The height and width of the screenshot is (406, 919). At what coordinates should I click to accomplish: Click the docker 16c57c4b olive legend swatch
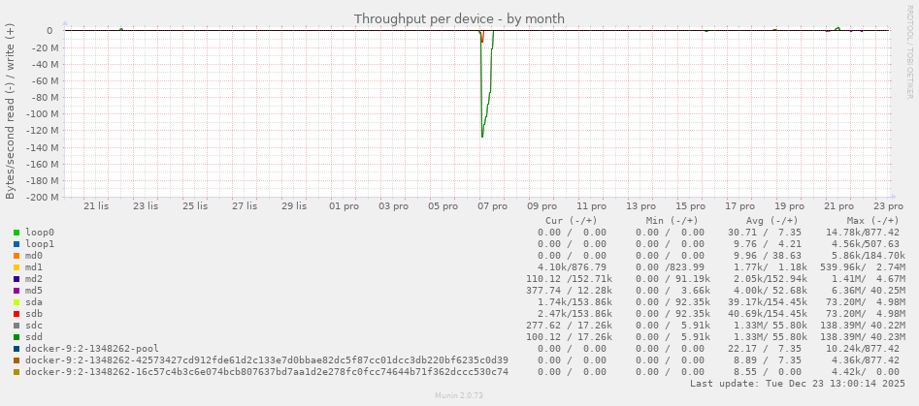16,372
